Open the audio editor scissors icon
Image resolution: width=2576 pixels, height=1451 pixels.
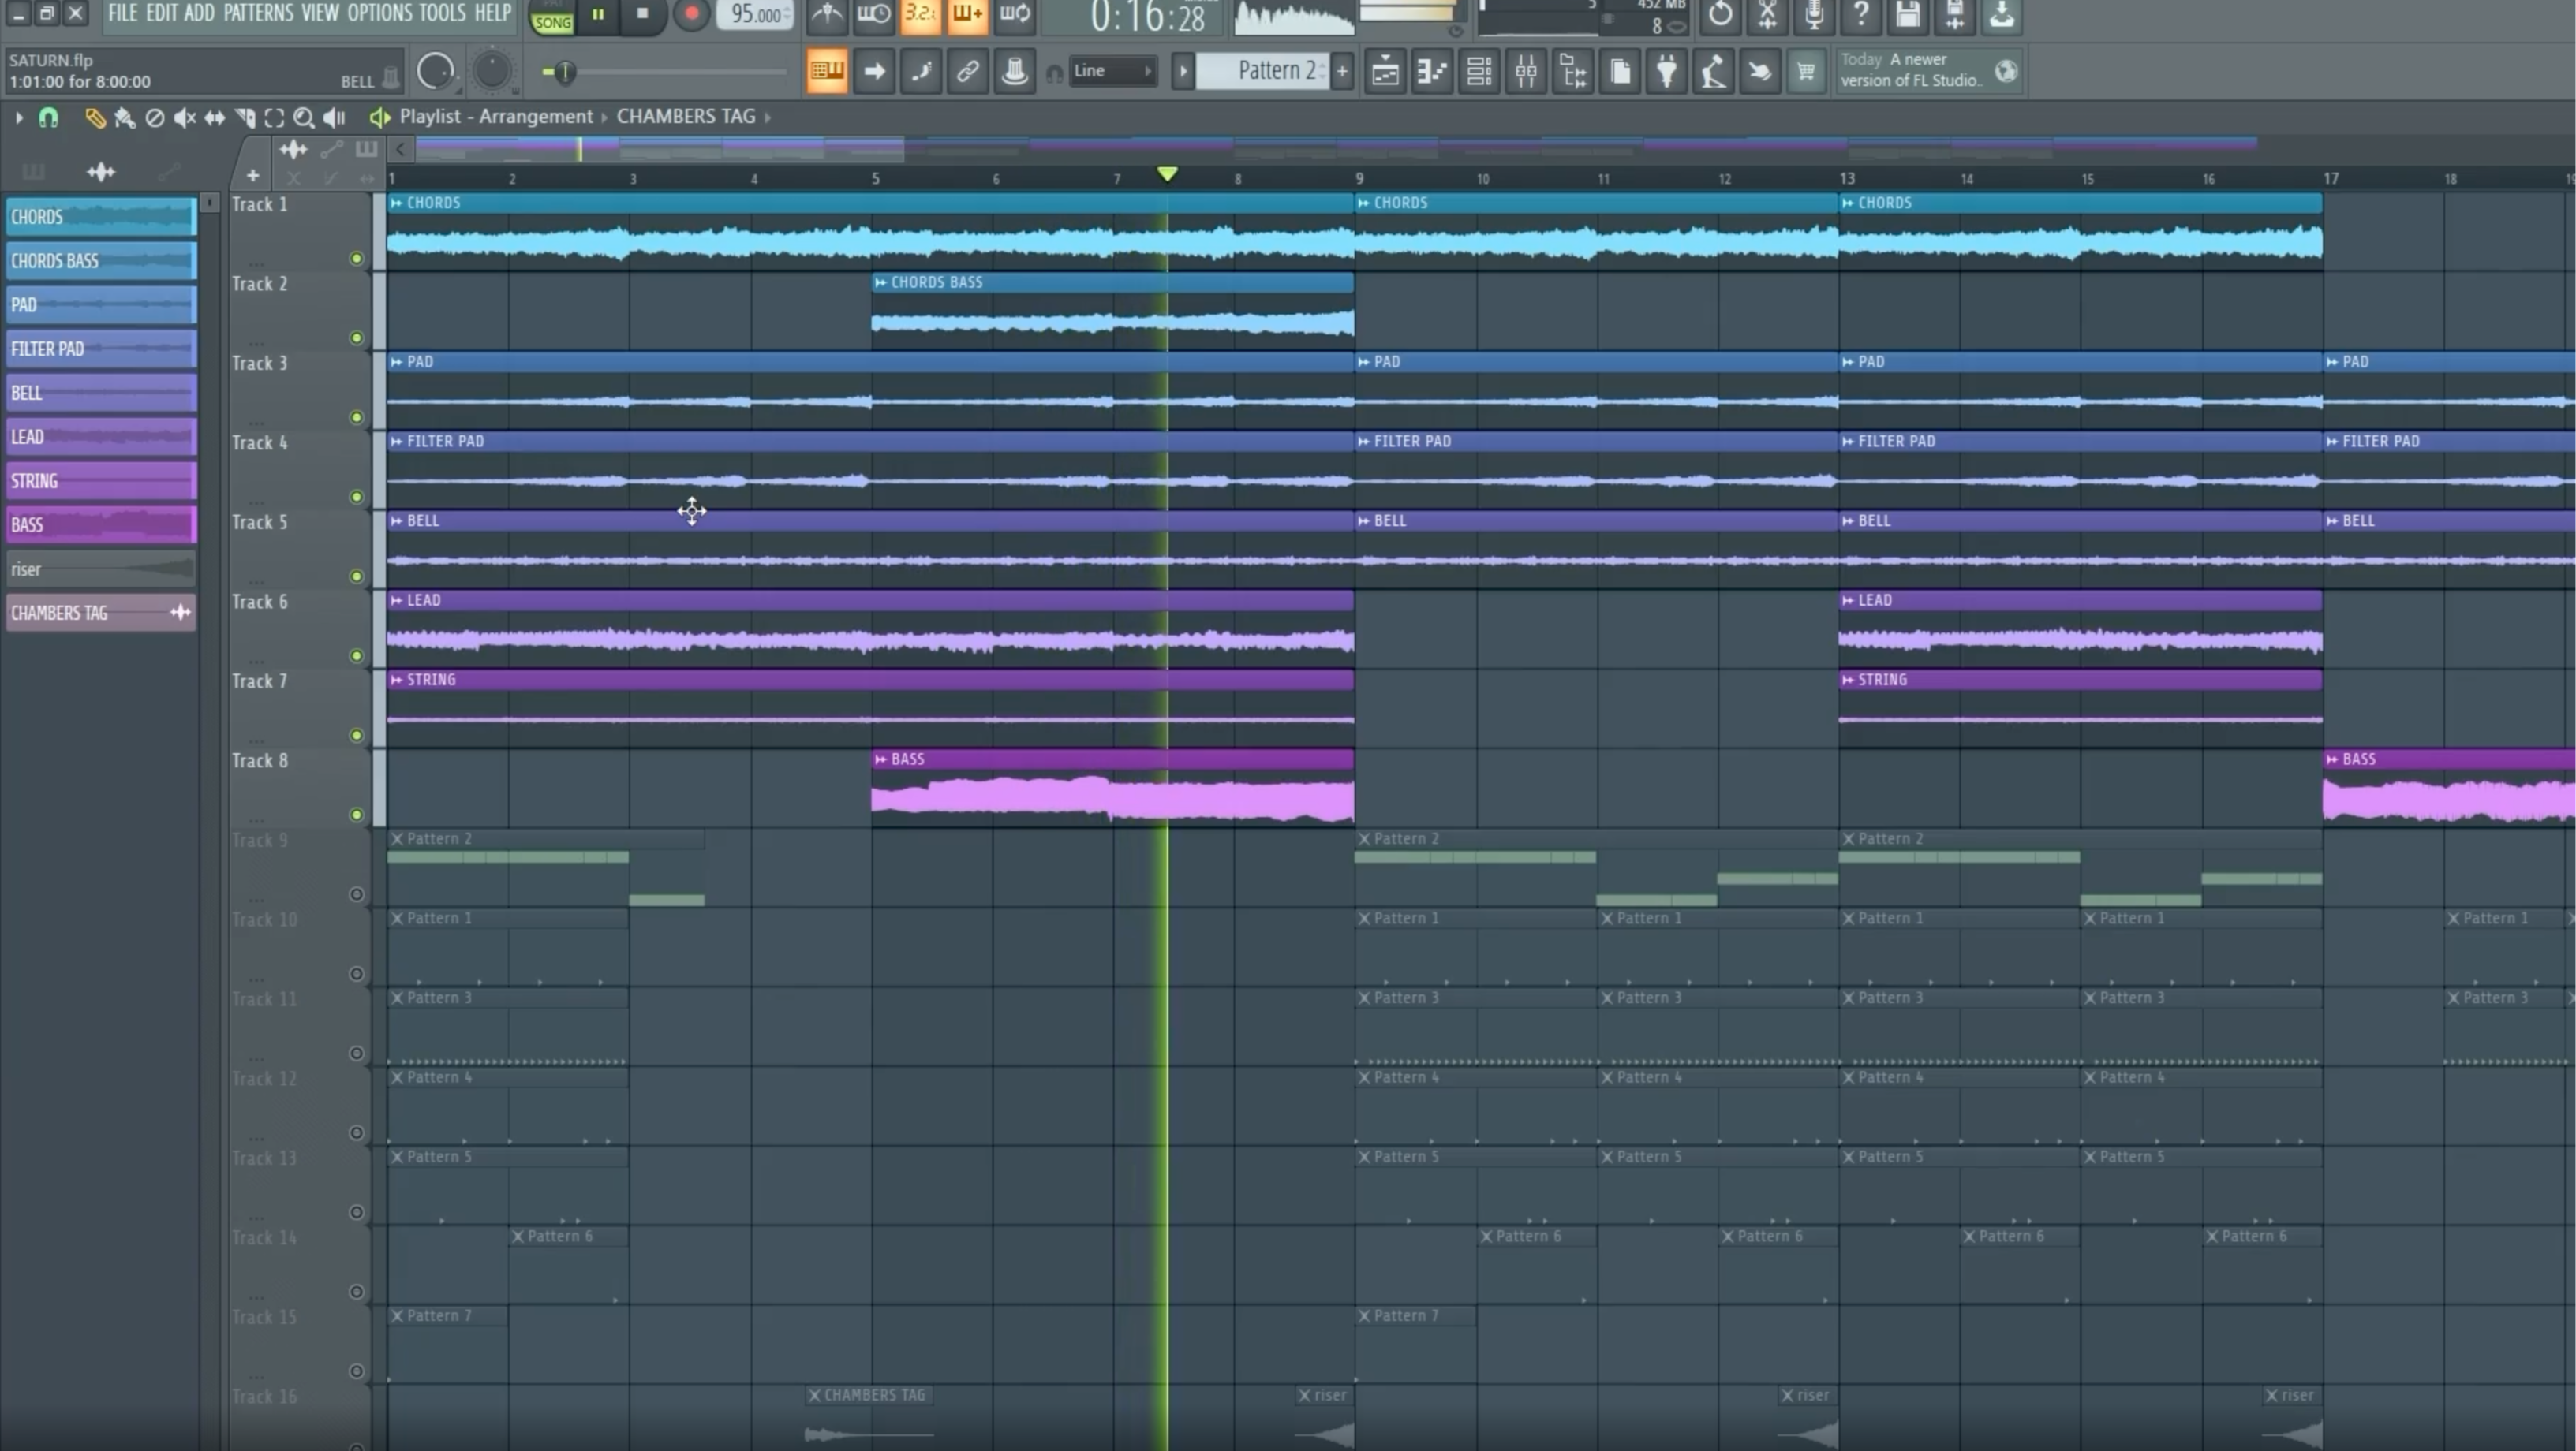pyautogui.click(x=1767, y=14)
